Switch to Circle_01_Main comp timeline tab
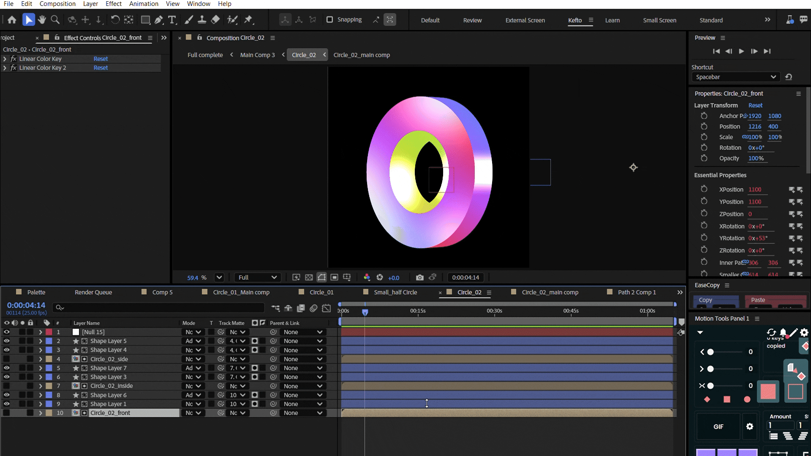The width and height of the screenshot is (811, 456). pos(241,292)
